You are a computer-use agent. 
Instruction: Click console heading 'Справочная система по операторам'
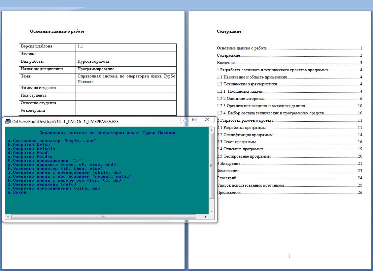point(108,133)
